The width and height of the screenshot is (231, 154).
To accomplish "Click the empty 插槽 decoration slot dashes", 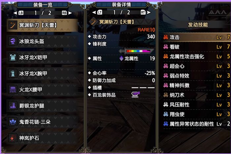I will [x=143, y=88].
